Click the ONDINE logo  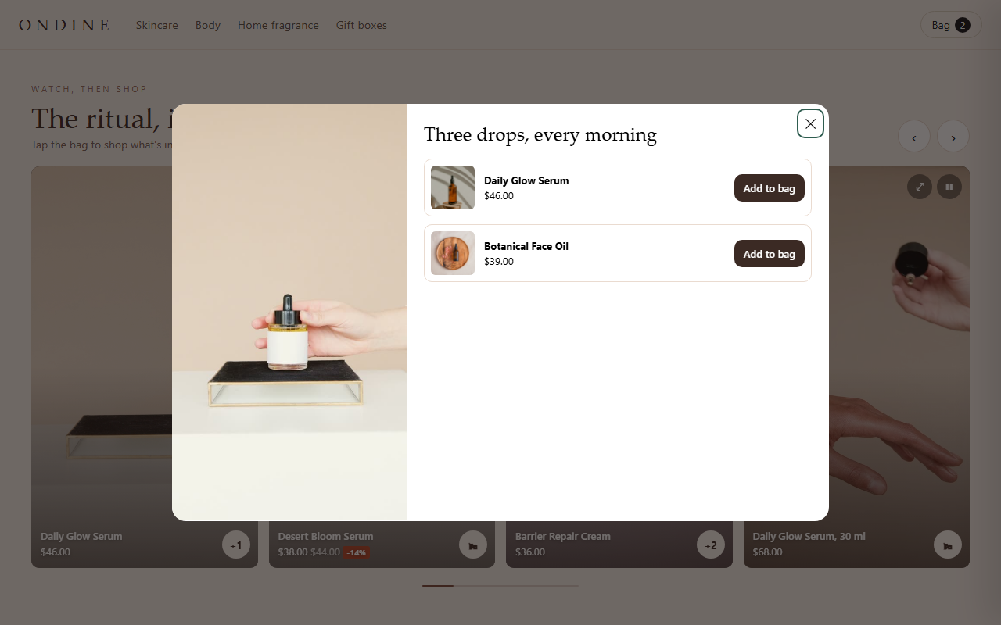click(x=64, y=25)
